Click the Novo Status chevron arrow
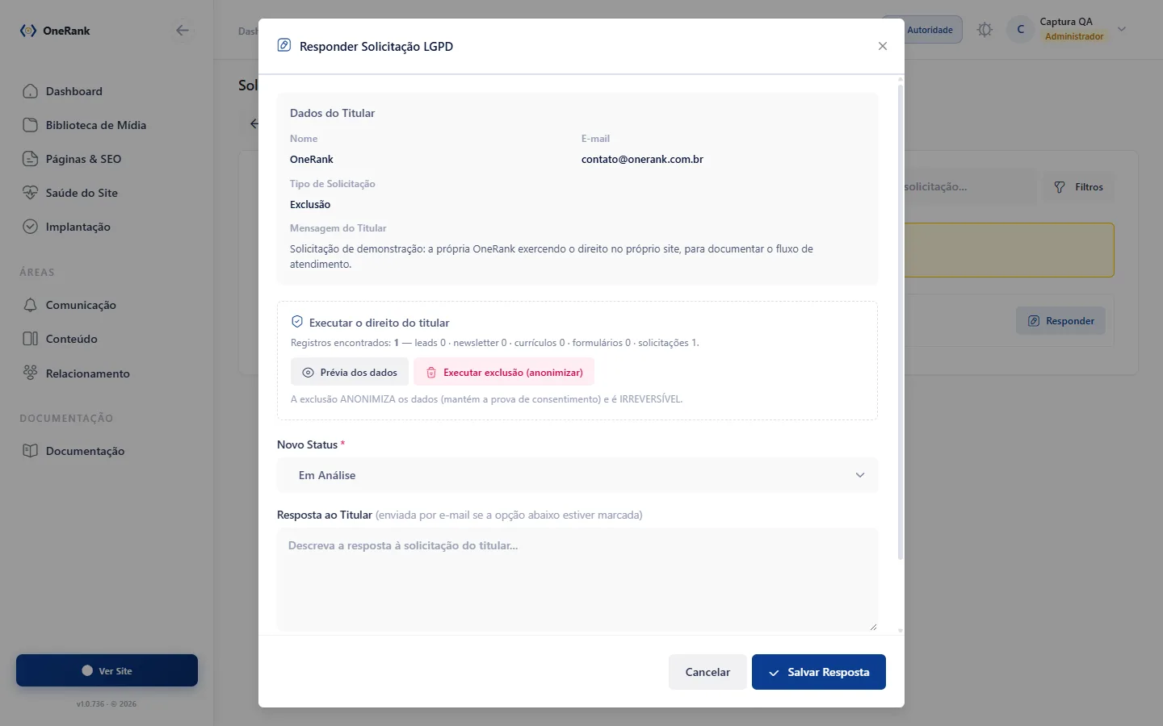1163x726 pixels. (860, 475)
